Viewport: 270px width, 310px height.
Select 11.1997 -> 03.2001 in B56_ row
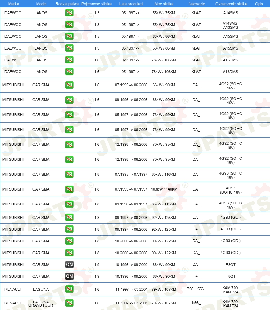131,289
